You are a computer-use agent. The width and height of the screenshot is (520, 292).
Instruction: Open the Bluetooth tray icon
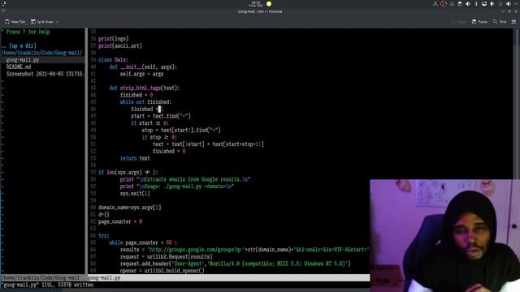coord(476,4)
